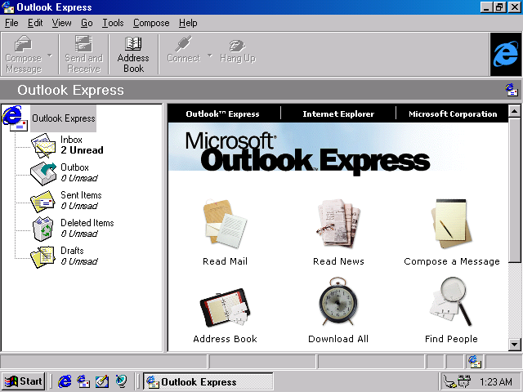The width and height of the screenshot is (523, 392).
Task: Click the Outbox tray icon
Action: click(x=43, y=173)
